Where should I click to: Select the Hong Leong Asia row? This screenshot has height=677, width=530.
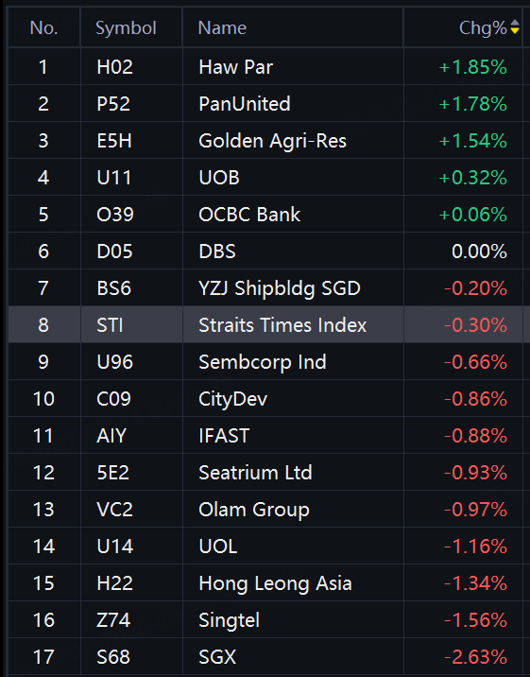click(x=265, y=583)
